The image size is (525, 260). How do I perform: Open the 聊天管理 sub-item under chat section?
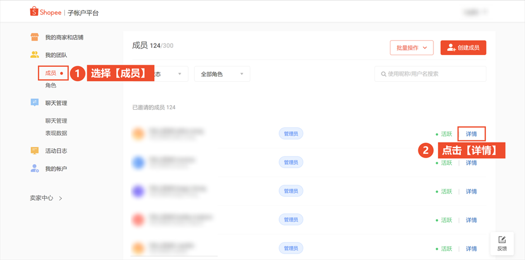56,121
